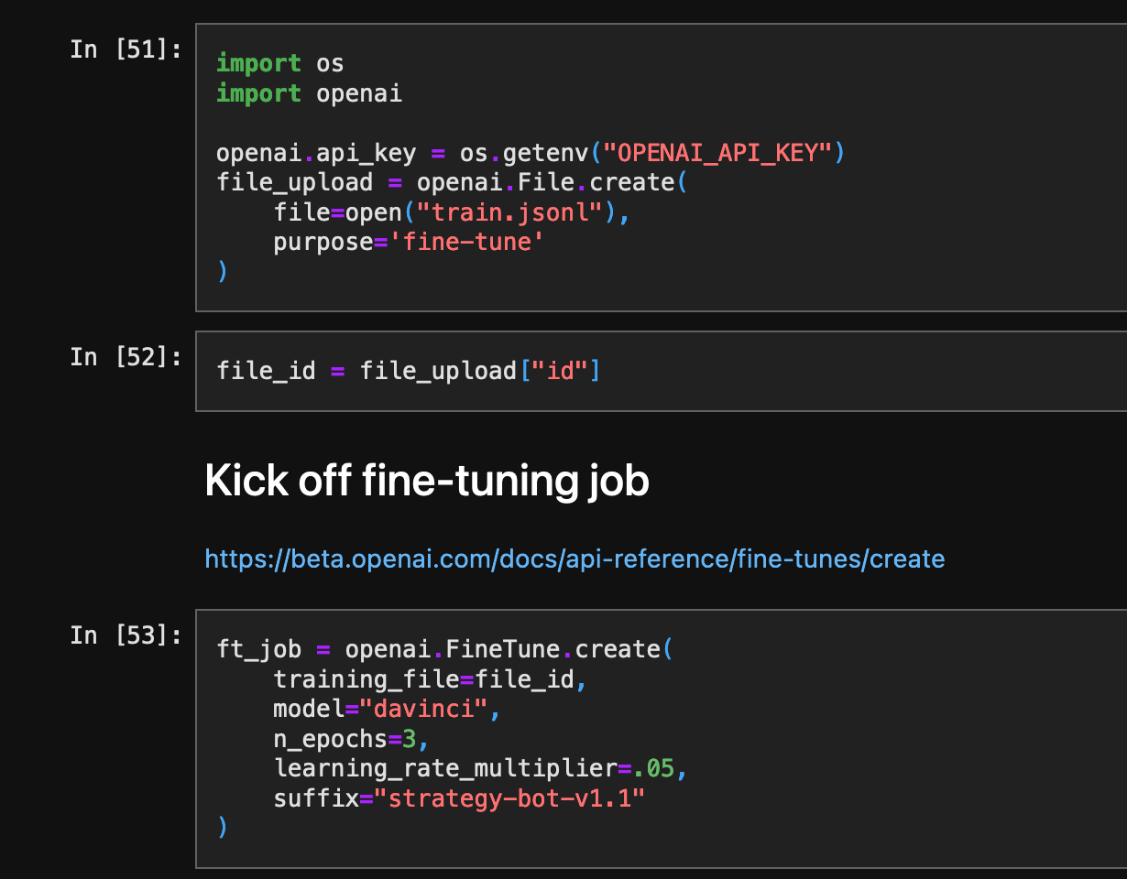
Task: Click the ft_job variable name
Action: pos(258,649)
